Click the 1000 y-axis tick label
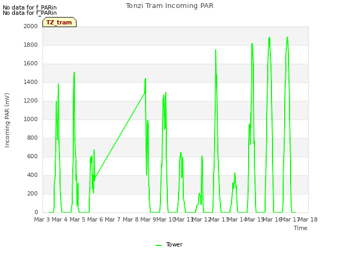This screenshot has width=340, height=255. [31, 119]
